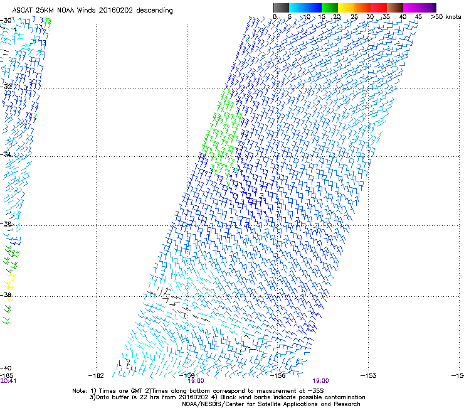Click the '-165' longitude axis label
The width and height of the screenshot is (464, 408).
pos(6,376)
